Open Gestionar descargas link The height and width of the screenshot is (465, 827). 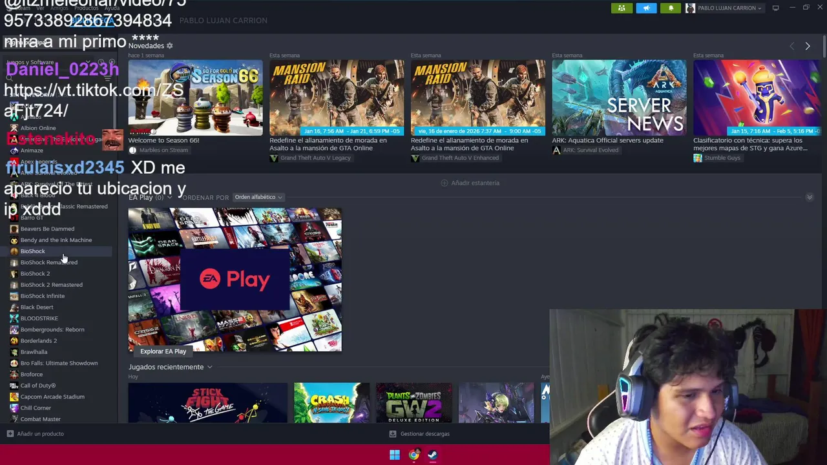pos(424,434)
